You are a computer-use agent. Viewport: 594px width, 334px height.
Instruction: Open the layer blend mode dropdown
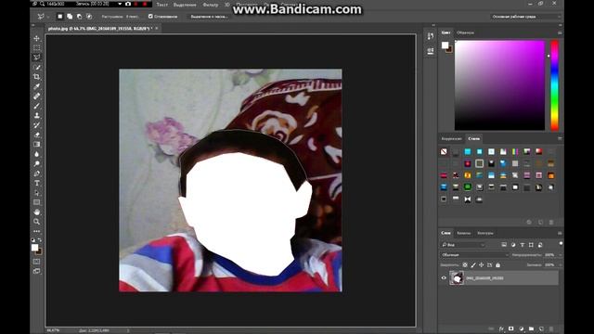pos(474,255)
